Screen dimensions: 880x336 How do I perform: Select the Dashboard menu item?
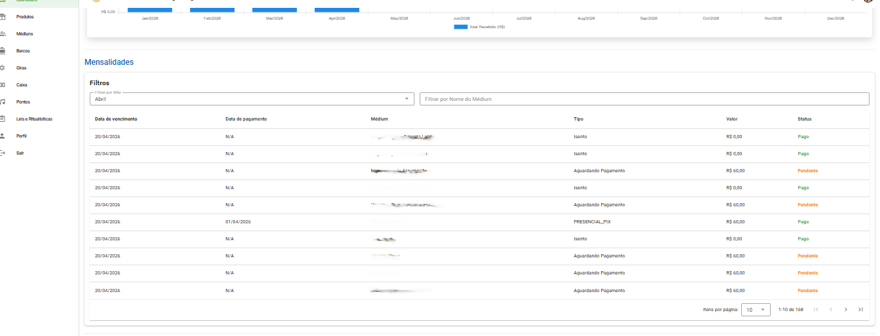26,1
